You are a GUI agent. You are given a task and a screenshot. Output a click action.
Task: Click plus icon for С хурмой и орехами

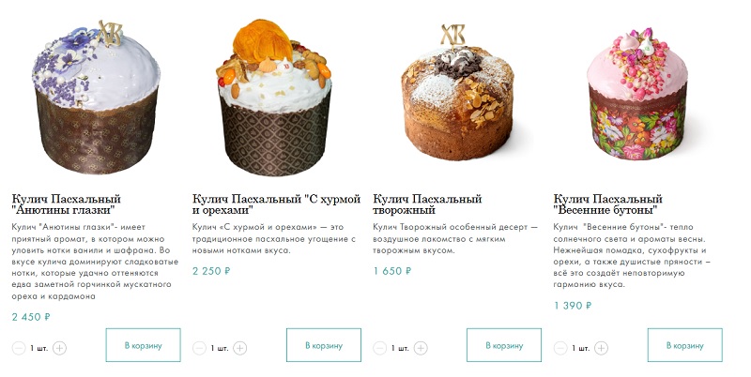[240, 348]
